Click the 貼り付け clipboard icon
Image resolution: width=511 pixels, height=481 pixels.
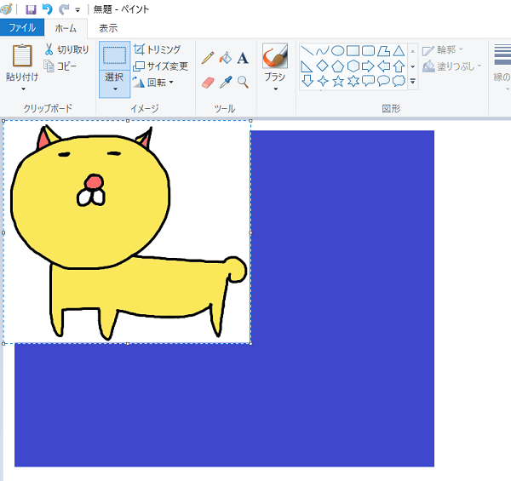click(22, 55)
